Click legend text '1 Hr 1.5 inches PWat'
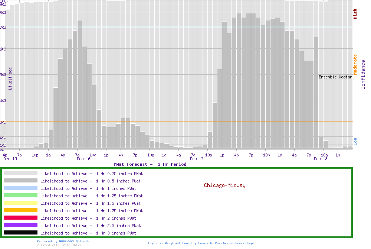Viewport: 371px width, 249px height. click(x=118, y=203)
